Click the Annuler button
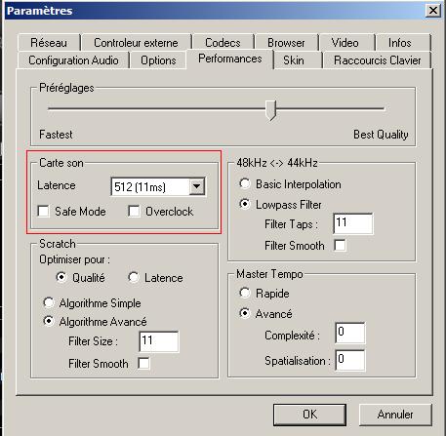Image resolution: width=446 pixels, height=436 pixels. point(395,415)
